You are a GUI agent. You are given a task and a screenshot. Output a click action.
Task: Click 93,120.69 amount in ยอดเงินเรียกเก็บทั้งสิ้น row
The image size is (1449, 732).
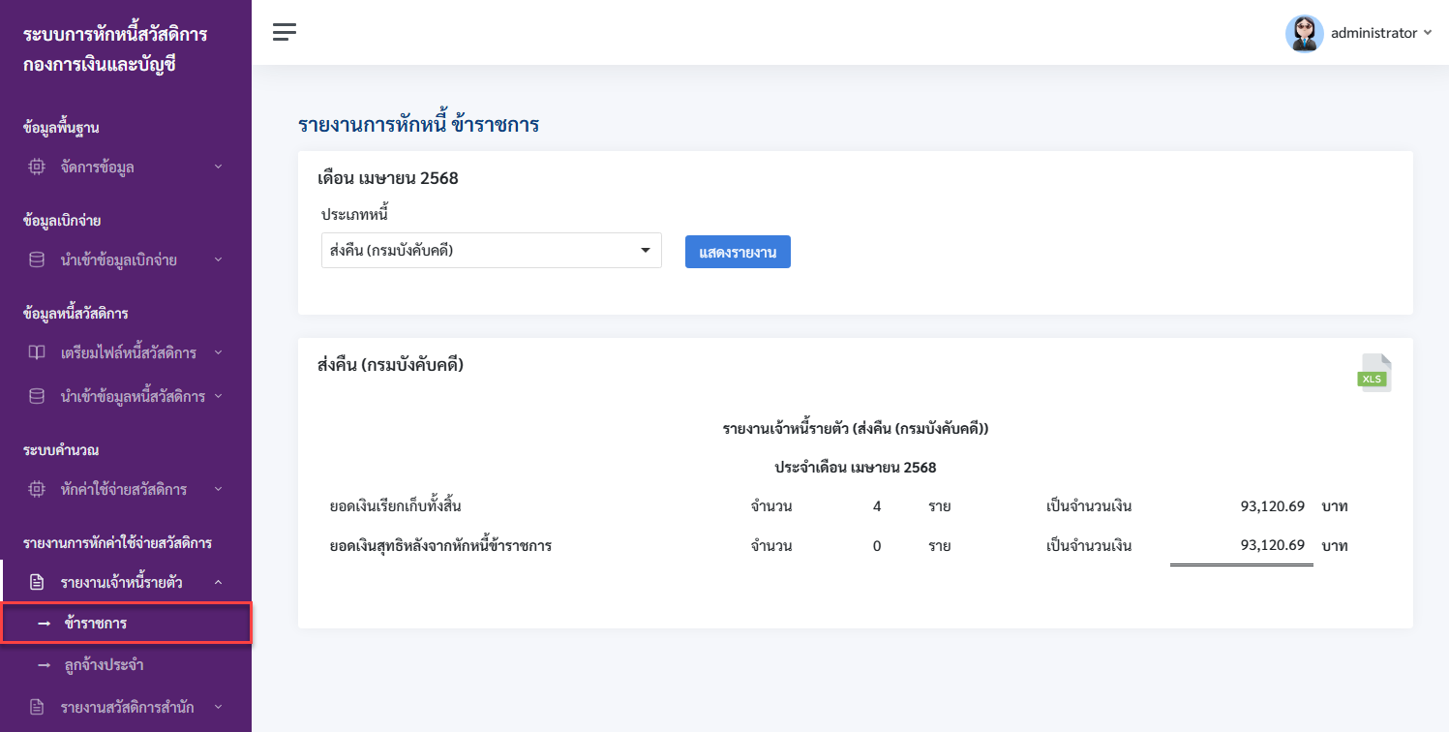(x=1273, y=505)
